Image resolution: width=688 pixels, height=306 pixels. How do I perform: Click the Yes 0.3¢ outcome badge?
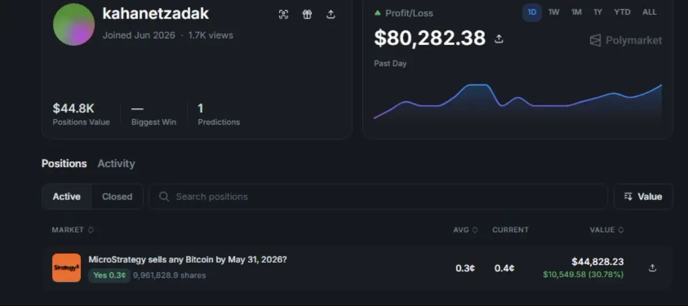click(x=109, y=275)
